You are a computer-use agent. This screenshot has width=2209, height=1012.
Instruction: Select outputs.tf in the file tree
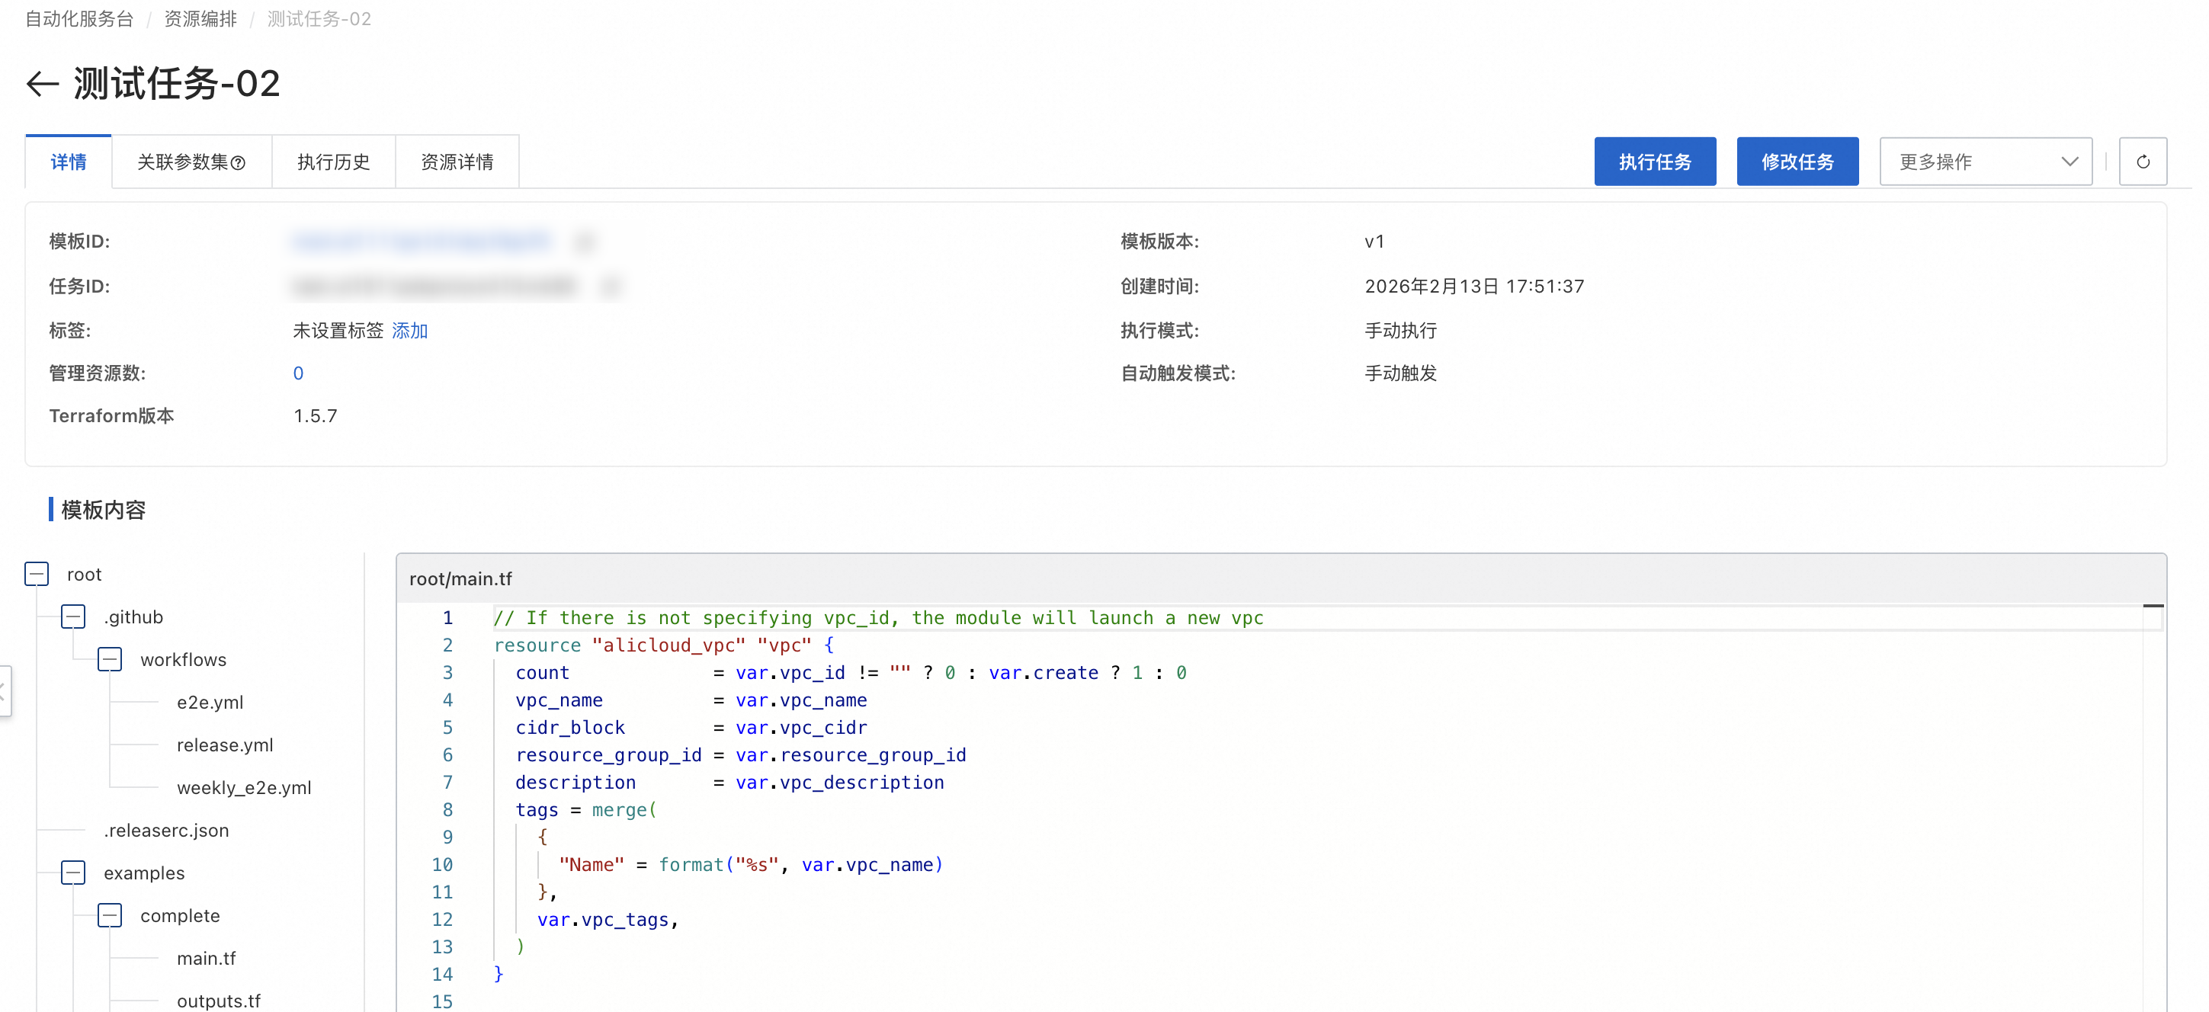219,1001
